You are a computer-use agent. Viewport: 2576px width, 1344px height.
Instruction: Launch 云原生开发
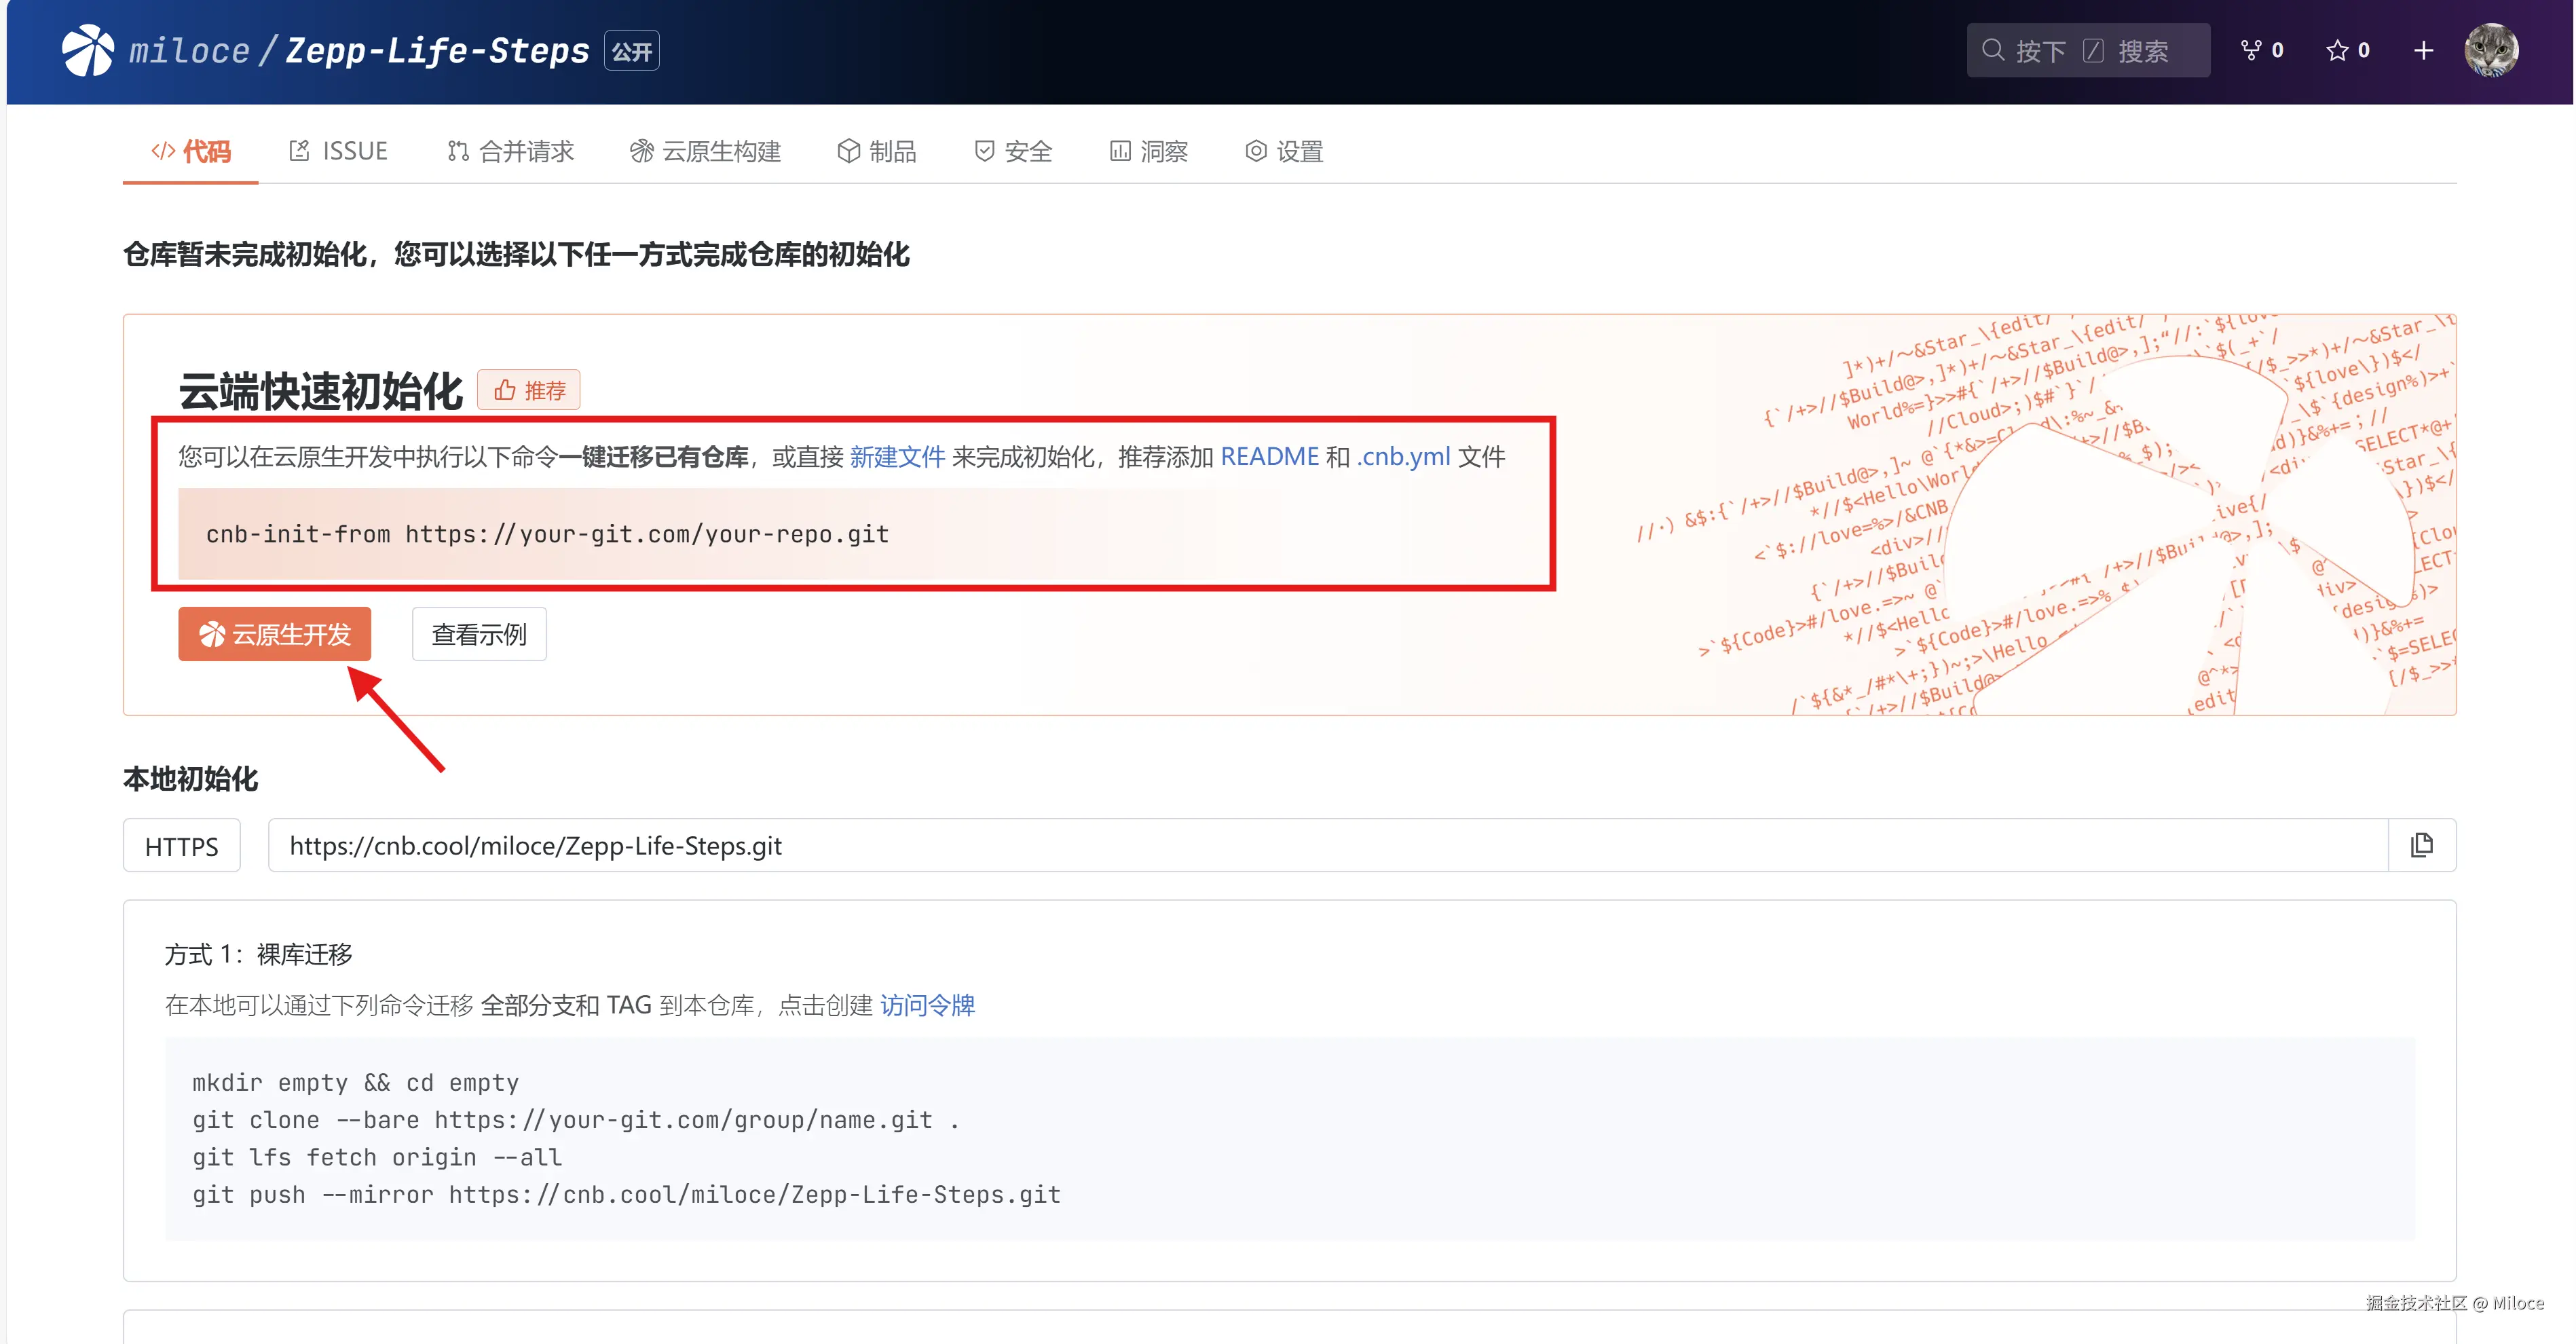[274, 633]
